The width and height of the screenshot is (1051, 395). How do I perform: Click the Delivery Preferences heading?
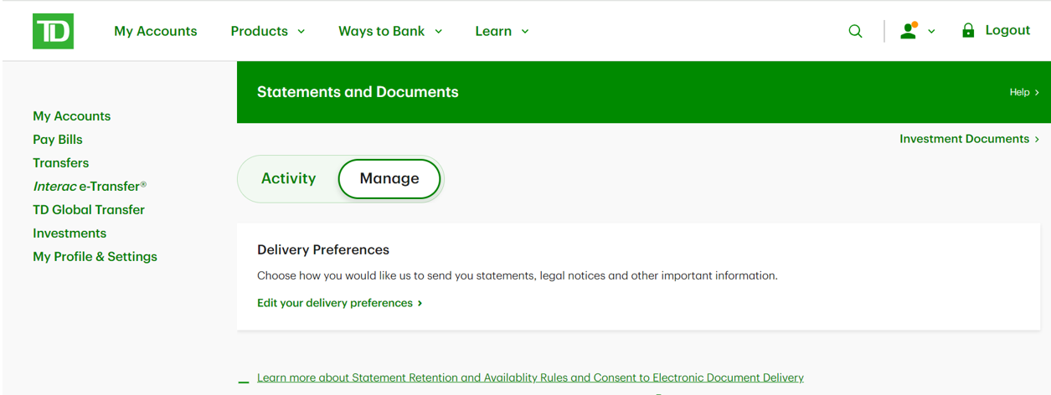pos(323,249)
